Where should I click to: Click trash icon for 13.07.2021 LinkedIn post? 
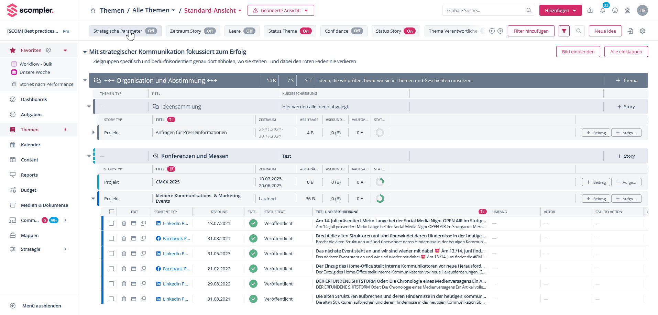124,223
